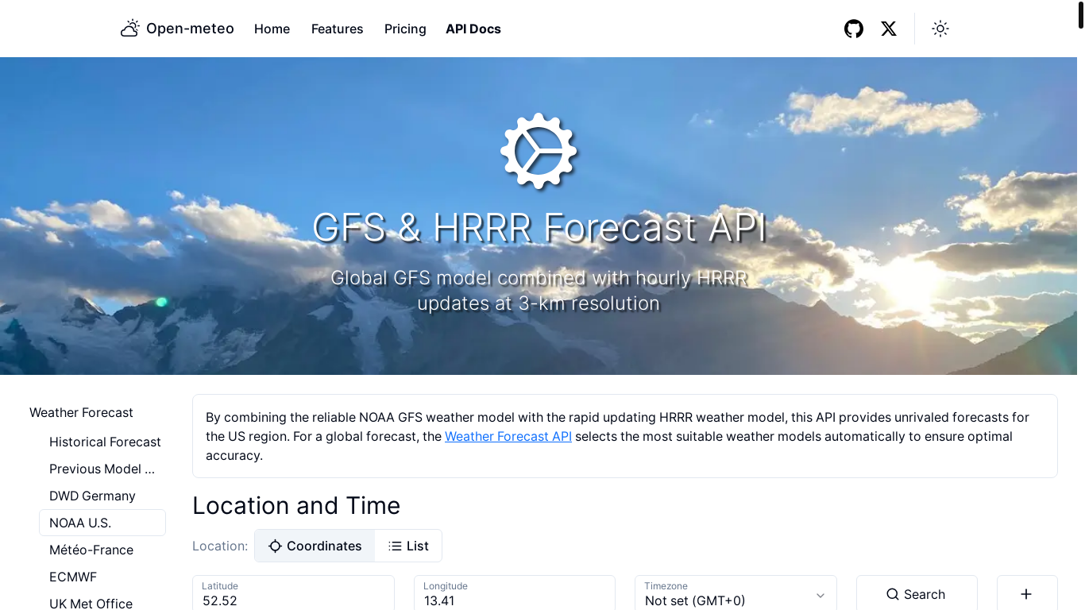Select NOAA U.S. in sidebar
The image size is (1085, 610).
point(102,523)
